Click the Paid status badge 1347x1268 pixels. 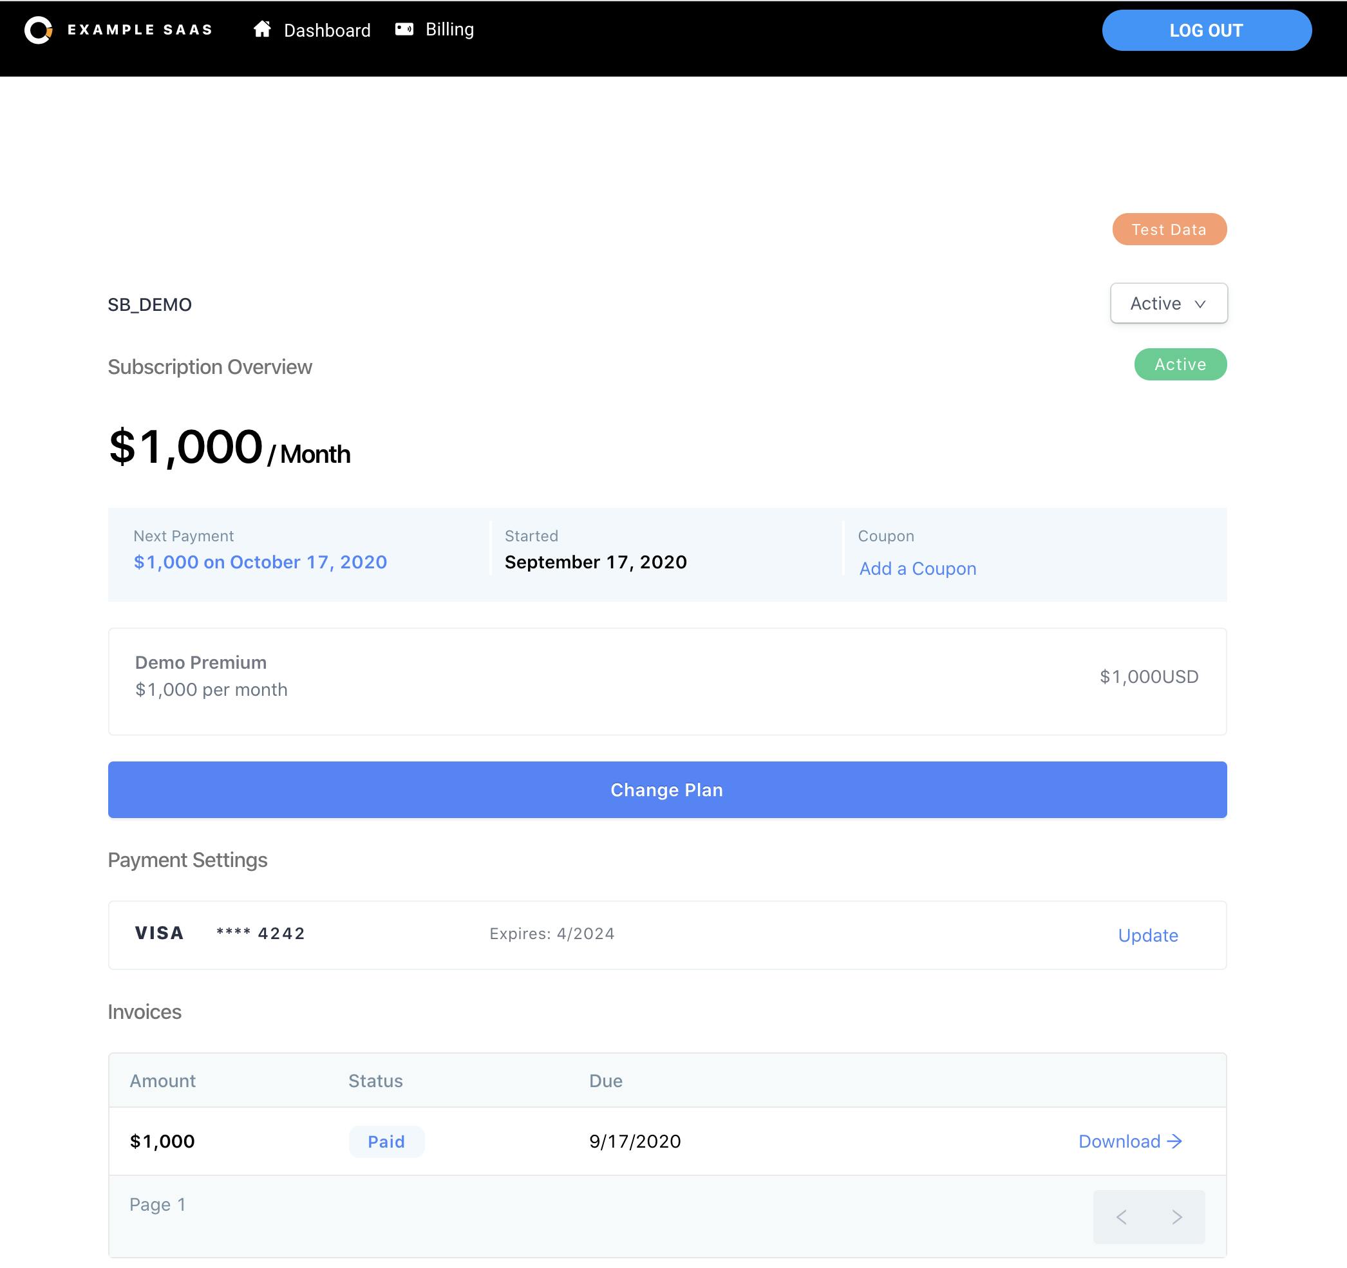click(x=386, y=1142)
